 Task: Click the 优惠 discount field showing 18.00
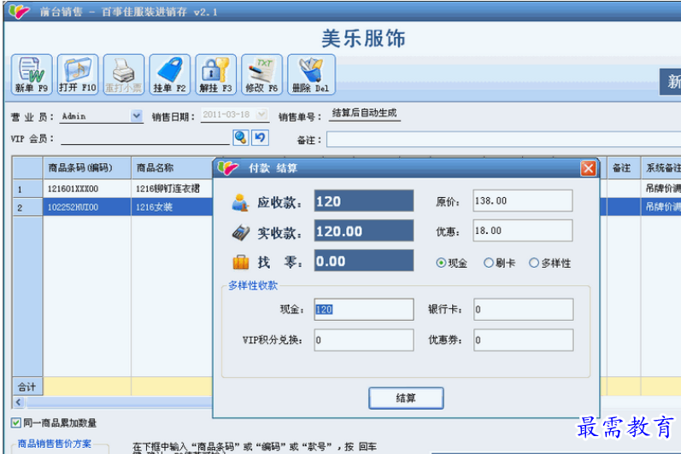[523, 230]
